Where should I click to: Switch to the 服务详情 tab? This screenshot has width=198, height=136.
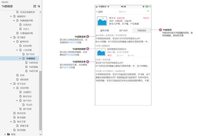point(104,31)
